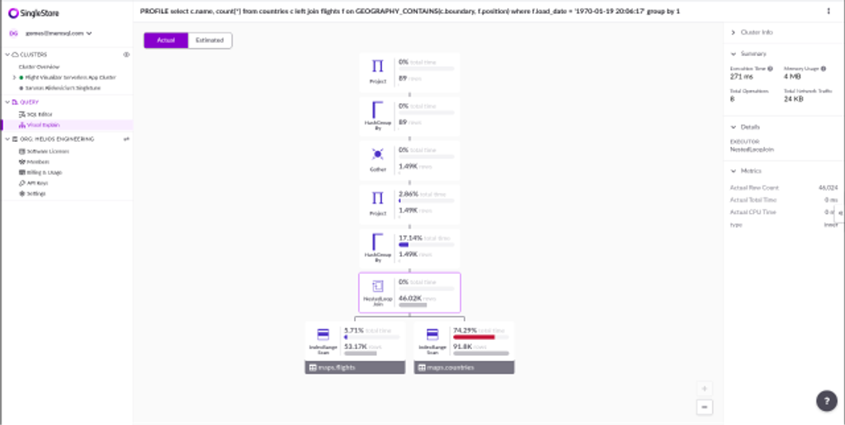Open Visual Explain
The height and width of the screenshot is (425, 845).
(43, 125)
